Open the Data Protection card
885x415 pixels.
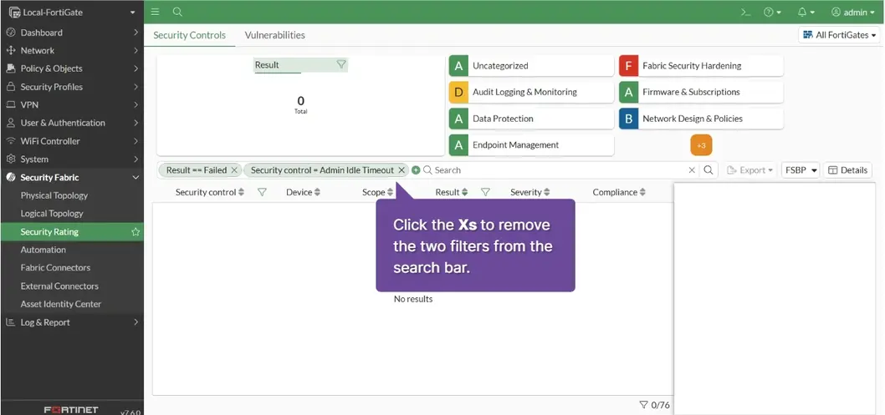pyautogui.click(x=531, y=119)
